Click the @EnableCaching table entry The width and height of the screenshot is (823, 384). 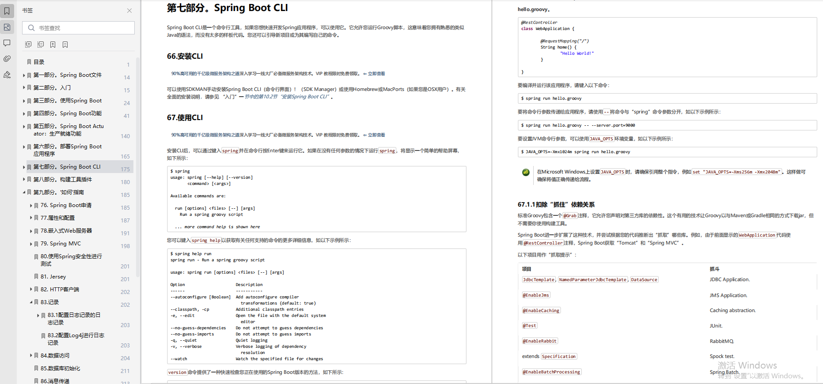coord(541,311)
